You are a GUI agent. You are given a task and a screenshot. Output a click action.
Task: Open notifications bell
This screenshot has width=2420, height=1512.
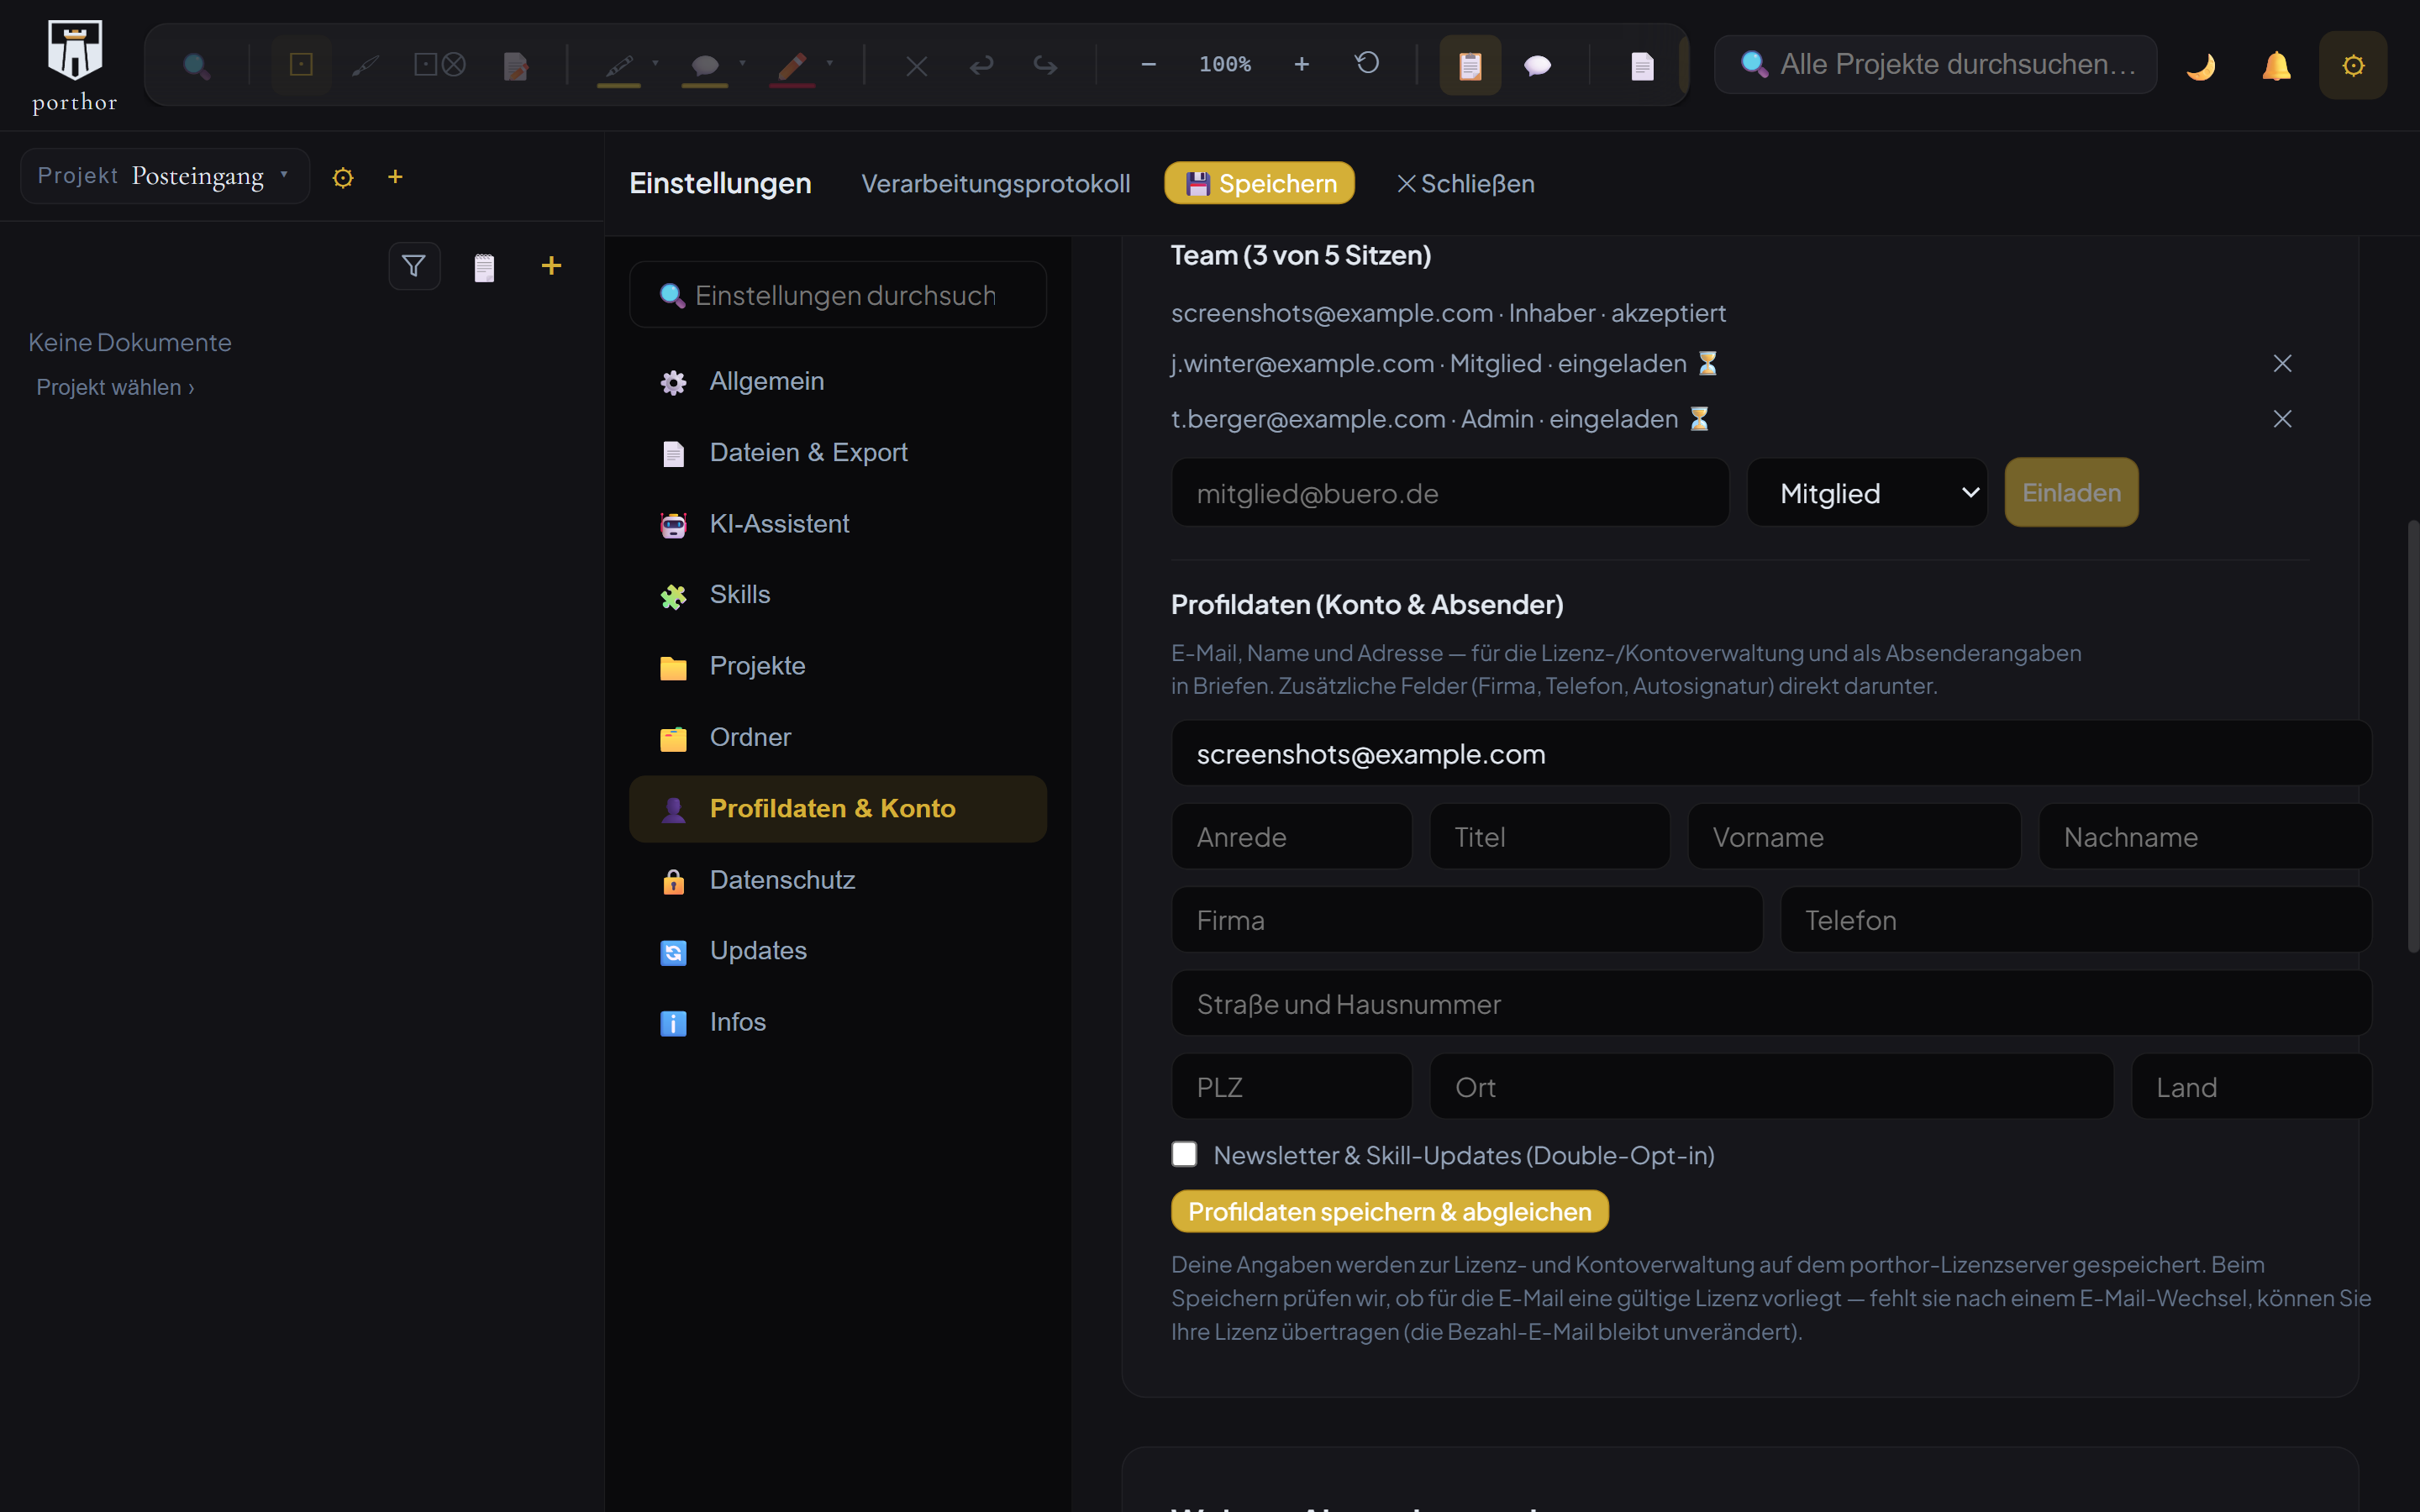point(2277,66)
